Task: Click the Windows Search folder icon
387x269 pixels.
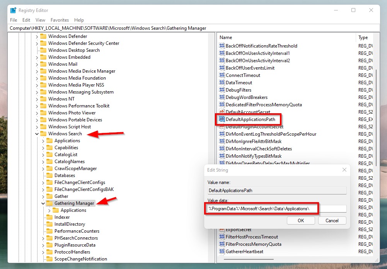Action: [43, 134]
